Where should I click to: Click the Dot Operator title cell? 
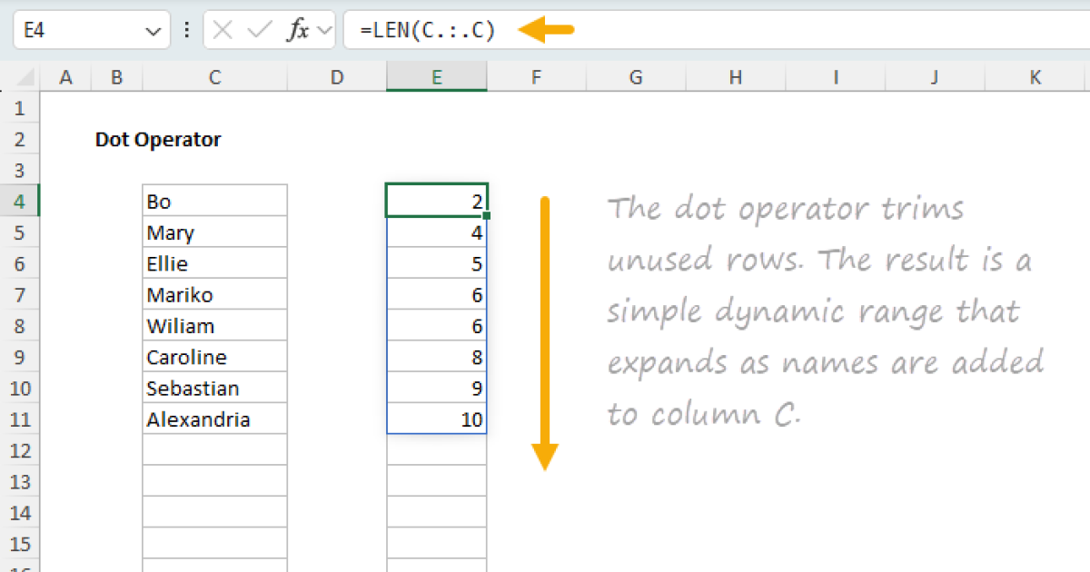(158, 140)
